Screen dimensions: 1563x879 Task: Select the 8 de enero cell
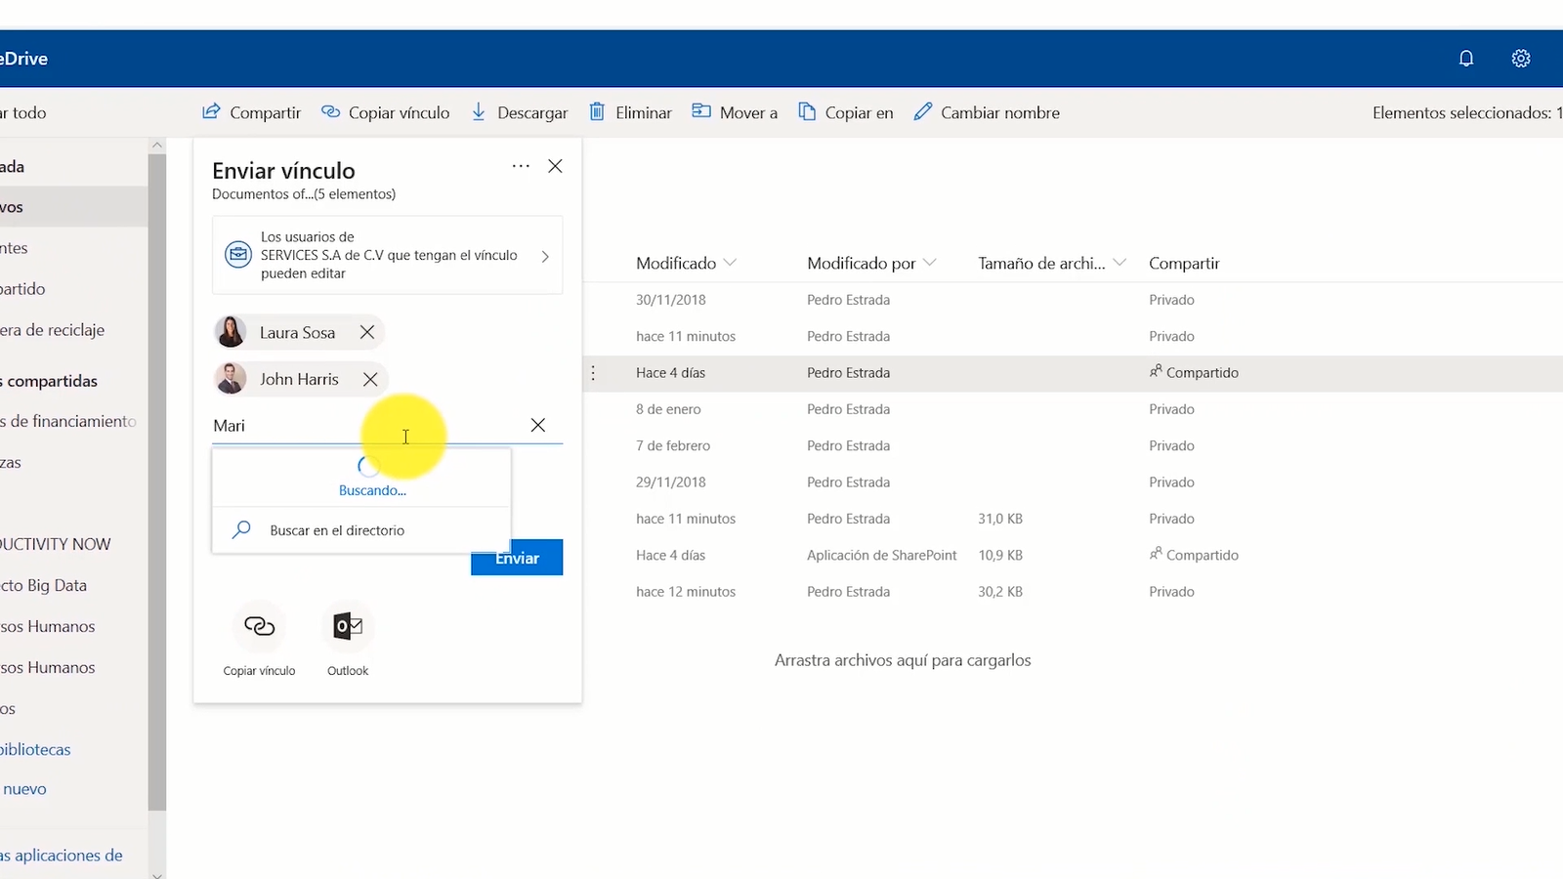click(669, 409)
